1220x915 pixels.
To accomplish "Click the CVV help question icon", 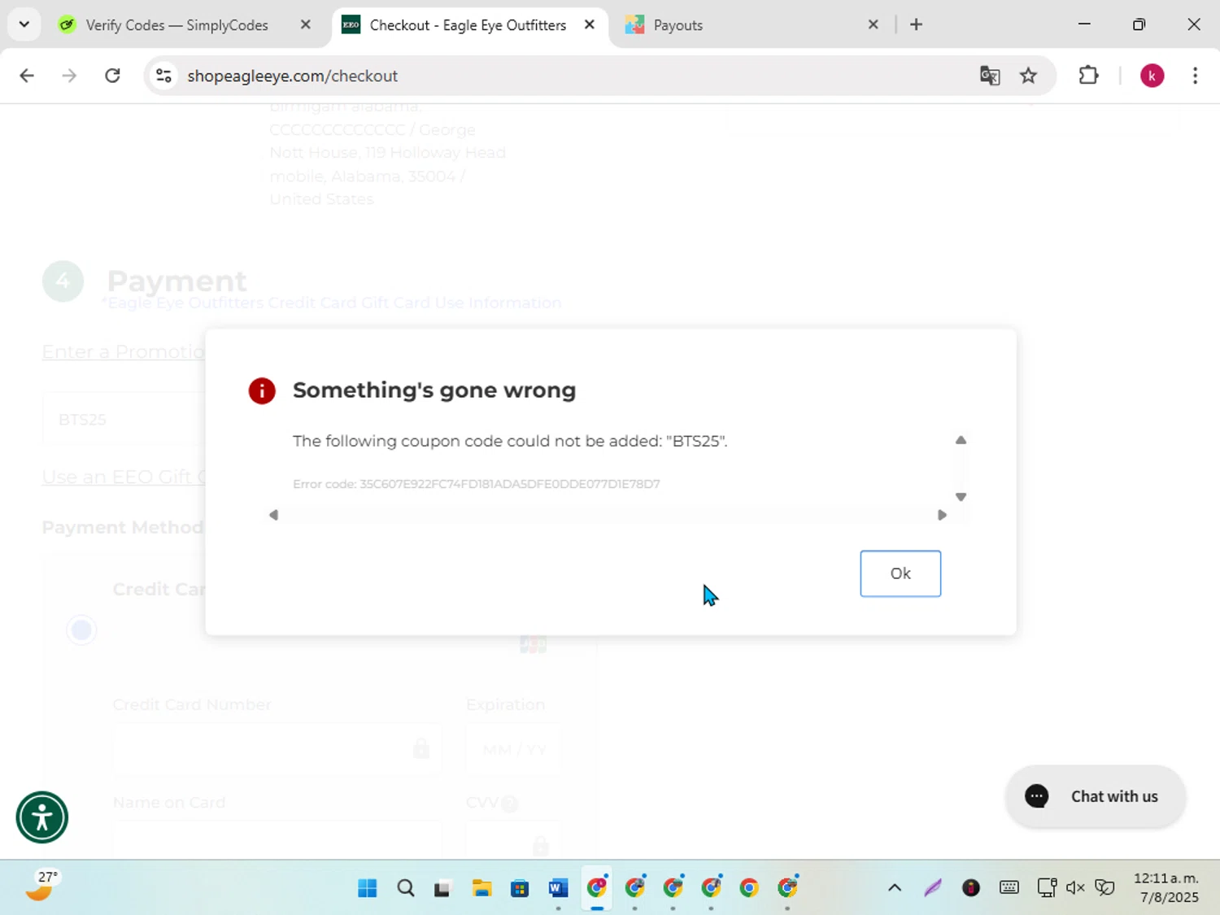I will point(509,804).
